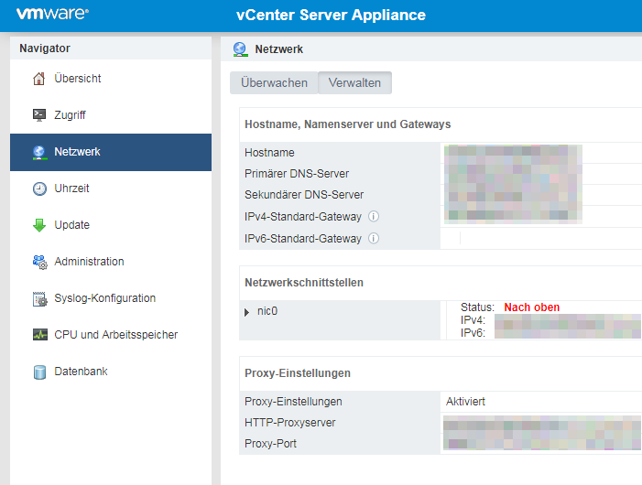Click the 'IPv4-Standard-Gateway' label text

point(303,217)
